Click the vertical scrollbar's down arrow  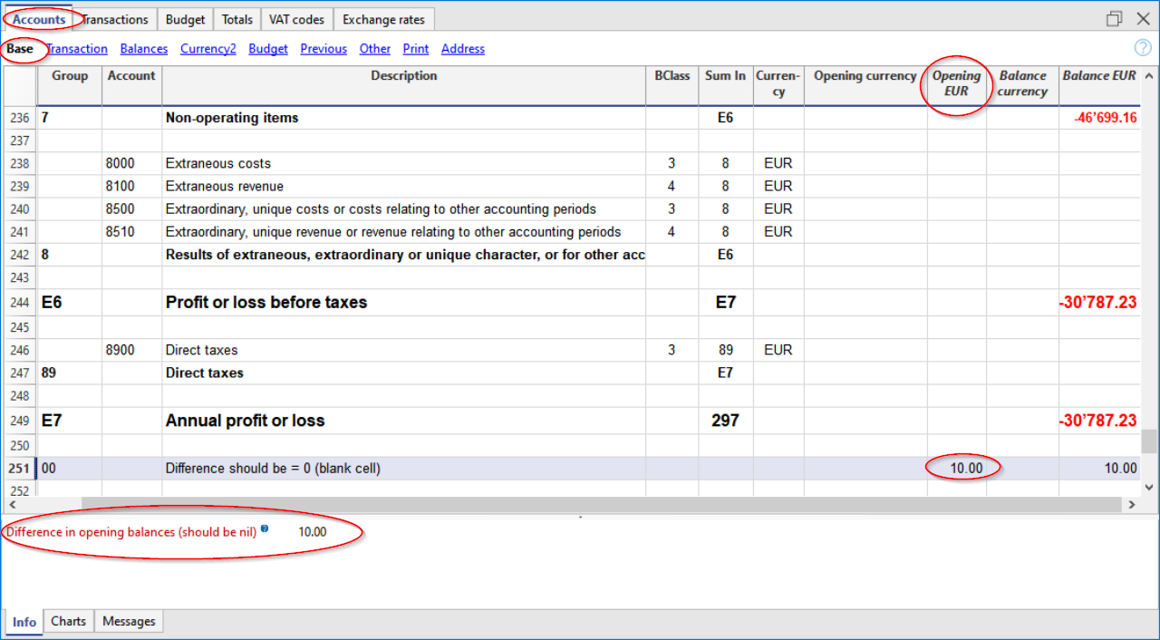[1151, 487]
